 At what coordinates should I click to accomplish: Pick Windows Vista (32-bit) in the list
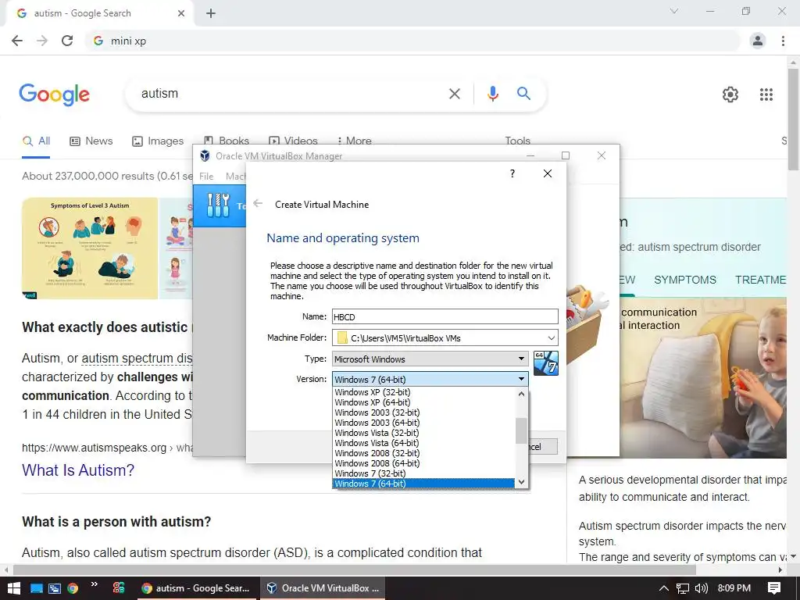coord(423,433)
